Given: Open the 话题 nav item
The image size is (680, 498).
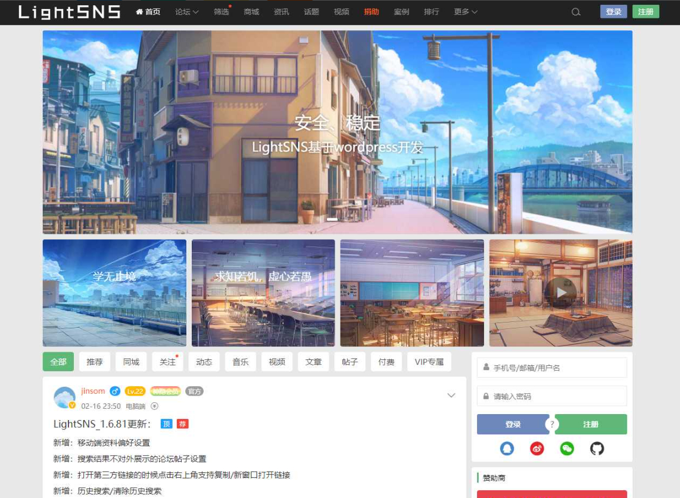Looking at the screenshot, I should click(x=311, y=12).
